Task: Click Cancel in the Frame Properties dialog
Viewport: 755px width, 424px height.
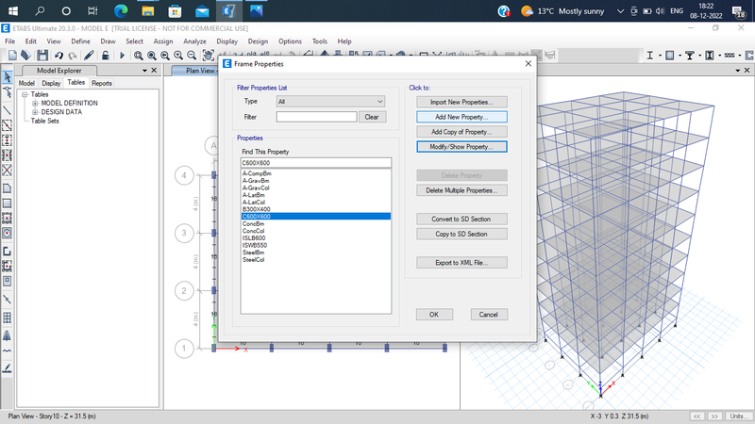Action: [x=489, y=315]
